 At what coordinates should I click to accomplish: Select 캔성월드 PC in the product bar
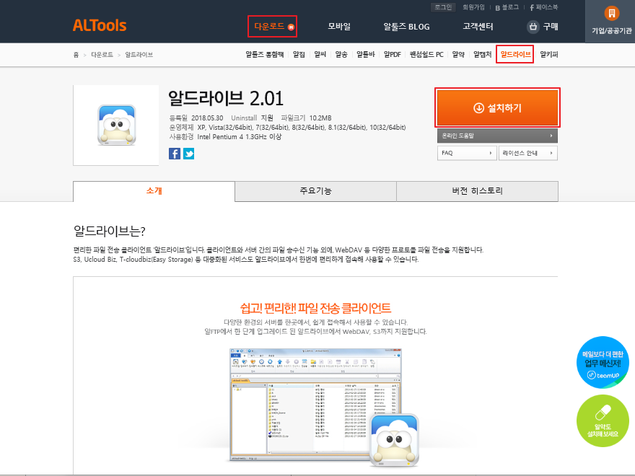[426, 54]
